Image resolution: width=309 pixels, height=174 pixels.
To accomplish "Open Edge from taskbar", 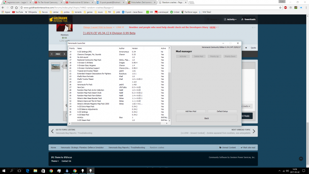I will click(28, 171).
